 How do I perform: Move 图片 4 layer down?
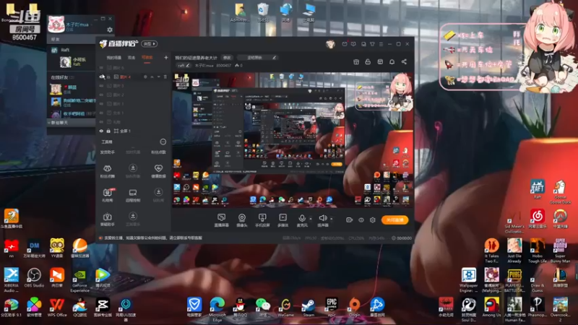tap(158, 77)
